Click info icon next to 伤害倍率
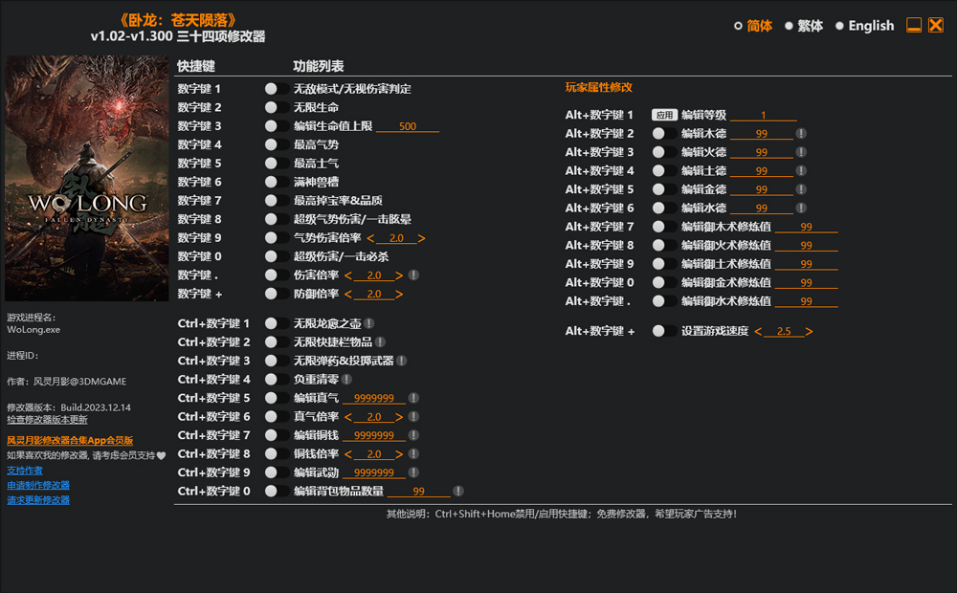 click(x=413, y=275)
